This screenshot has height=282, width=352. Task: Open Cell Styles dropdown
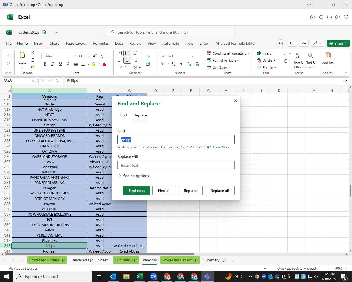219,67
